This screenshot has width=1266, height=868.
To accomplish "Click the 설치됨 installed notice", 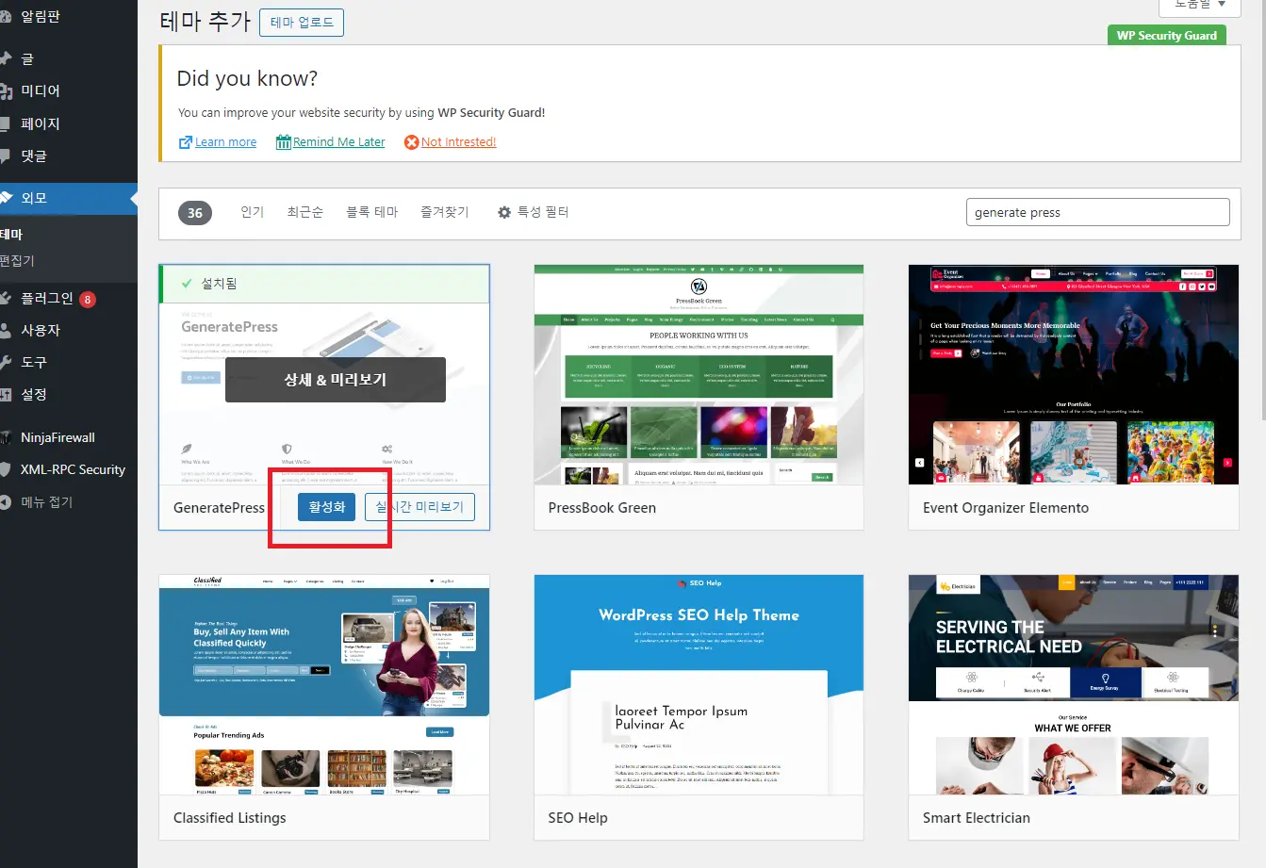I will pos(324,284).
